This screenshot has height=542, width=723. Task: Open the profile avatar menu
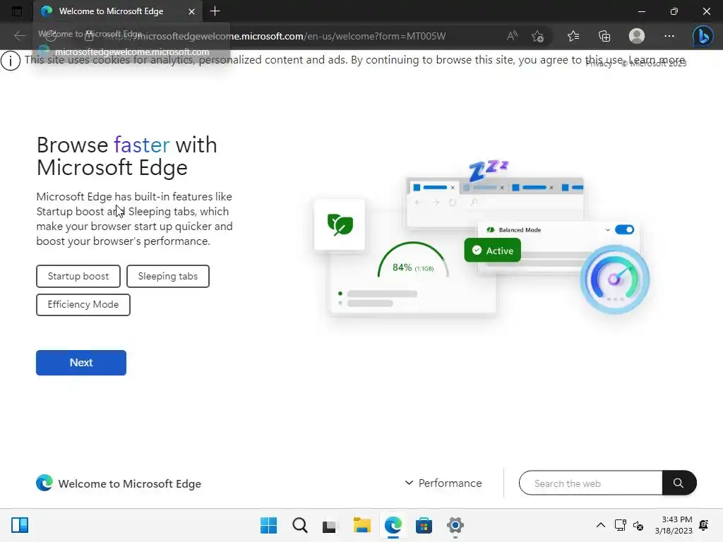tap(637, 36)
